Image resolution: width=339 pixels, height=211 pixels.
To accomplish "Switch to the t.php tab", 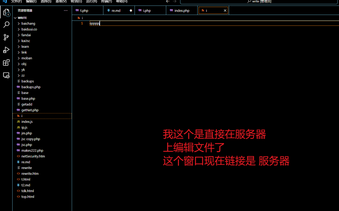I will (x=84, y=11).
